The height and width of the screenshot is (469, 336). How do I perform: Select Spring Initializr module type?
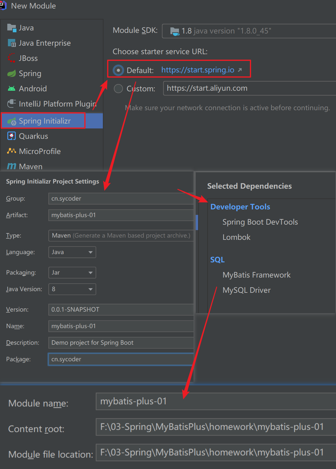(x=52, y=121)
